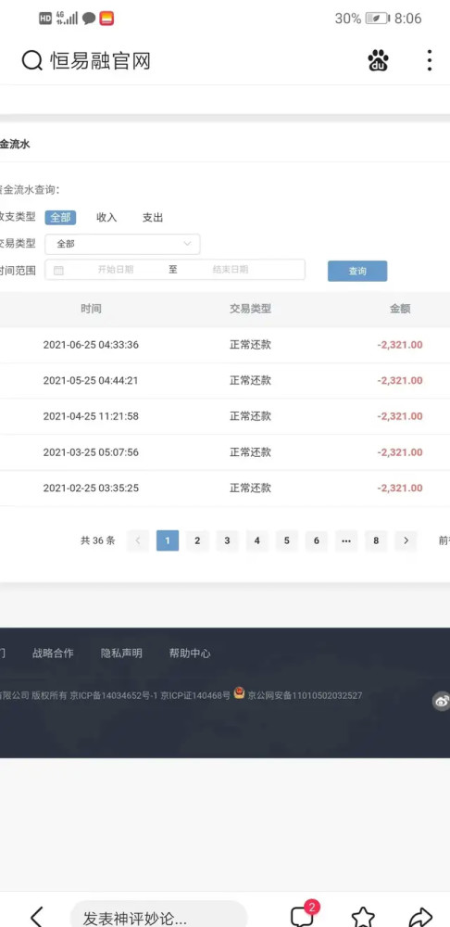
Task: Tap the browser back arrow
Action: [x=37, y=917]
